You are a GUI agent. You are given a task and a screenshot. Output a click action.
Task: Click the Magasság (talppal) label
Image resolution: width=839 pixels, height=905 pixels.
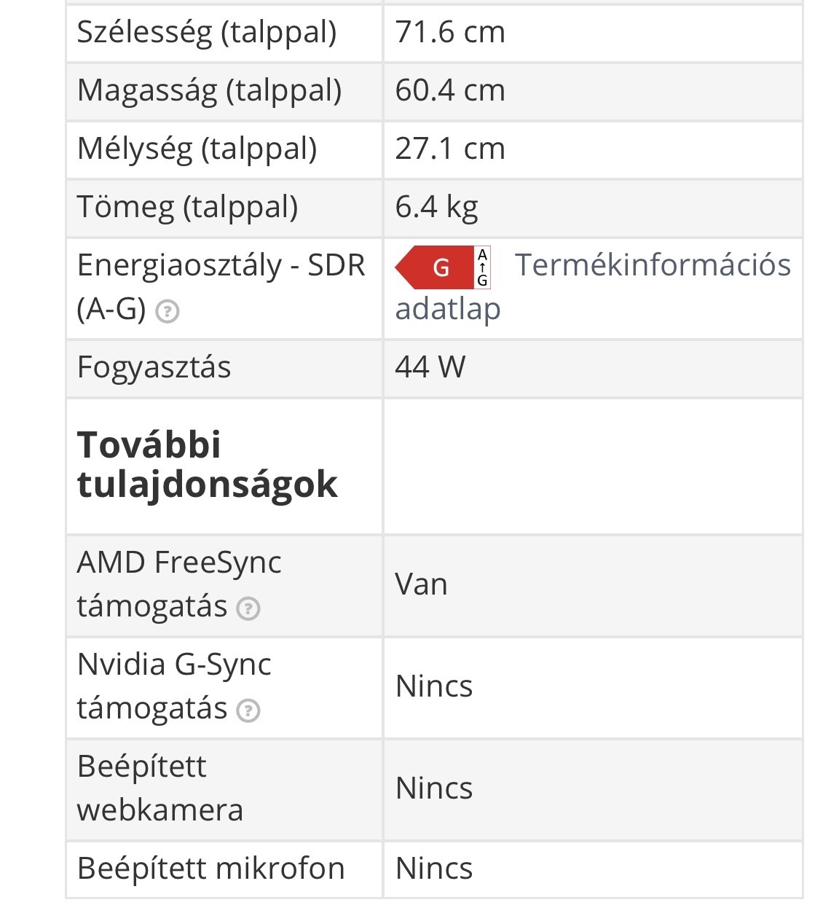point(209,91)
